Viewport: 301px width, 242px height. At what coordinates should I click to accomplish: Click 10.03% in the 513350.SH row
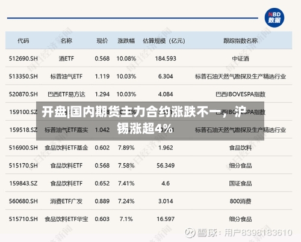(126, 76)
